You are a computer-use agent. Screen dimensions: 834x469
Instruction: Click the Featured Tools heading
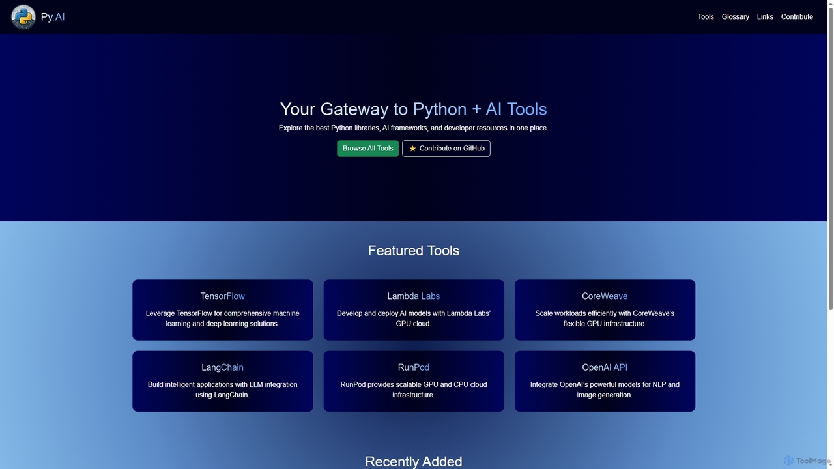[414, 251]
